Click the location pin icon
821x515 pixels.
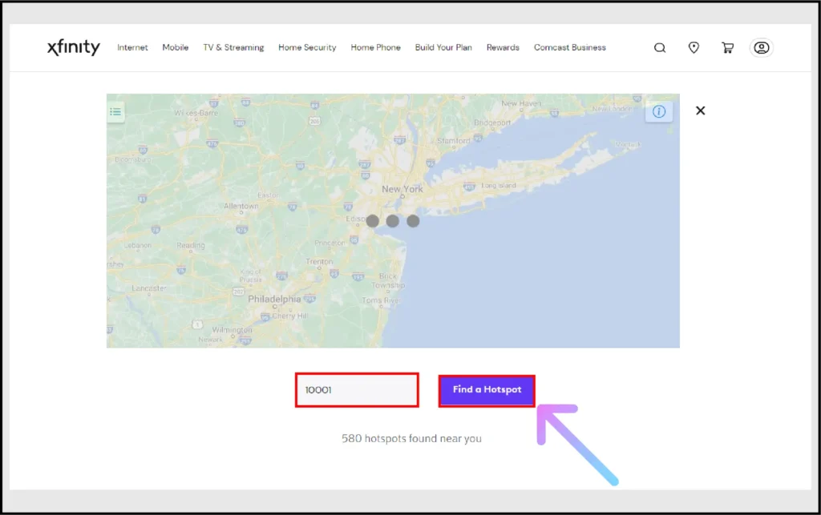tap(694, 47)
